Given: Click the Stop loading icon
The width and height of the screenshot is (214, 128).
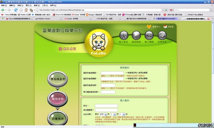Looking at the screenshot, I should point(21,10).
